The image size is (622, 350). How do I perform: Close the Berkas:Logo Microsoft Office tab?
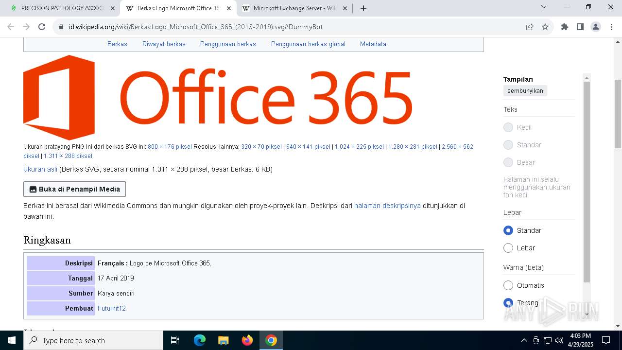tap(228, 8)
